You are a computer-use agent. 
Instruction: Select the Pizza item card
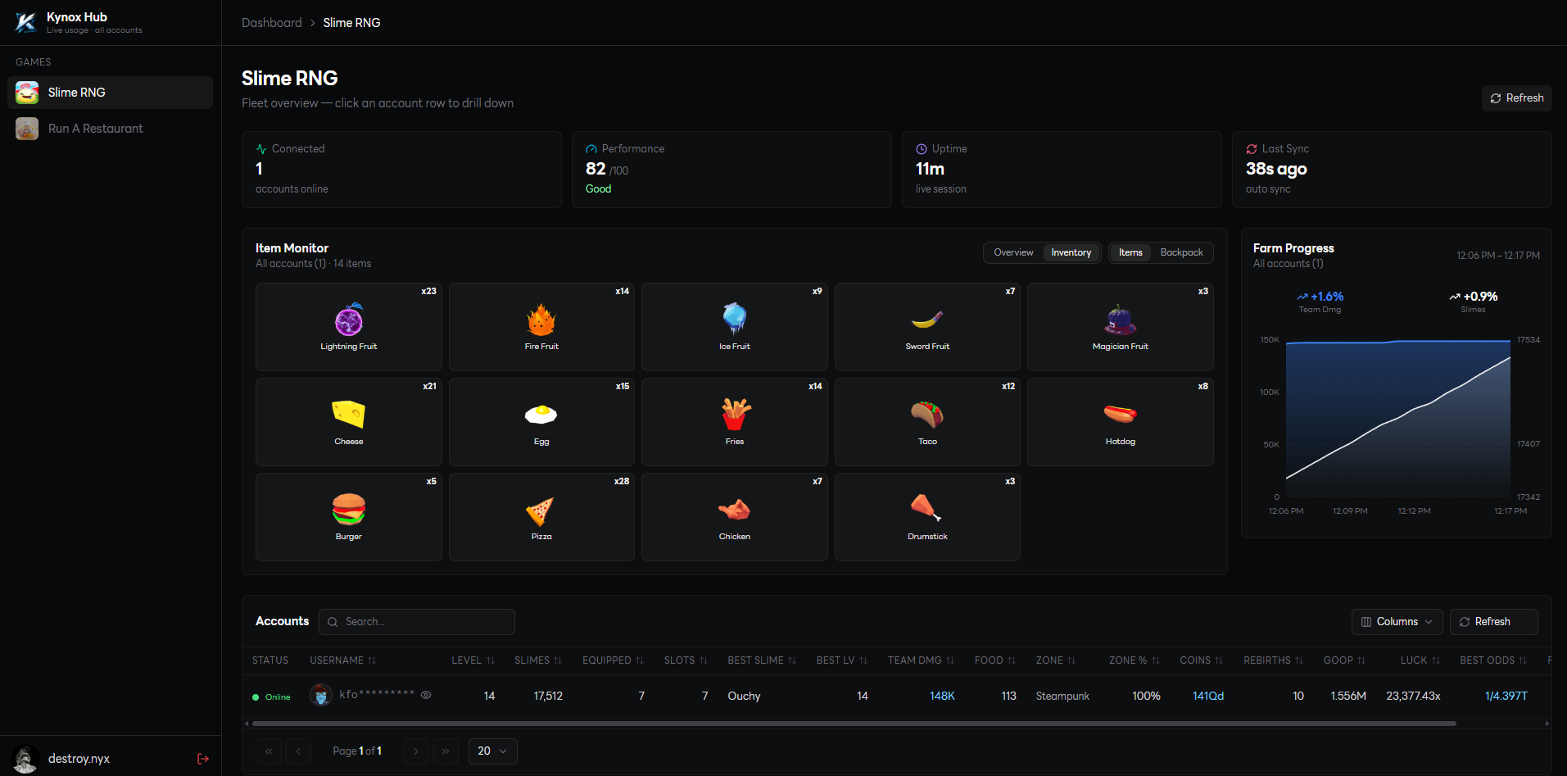point(541,517)
